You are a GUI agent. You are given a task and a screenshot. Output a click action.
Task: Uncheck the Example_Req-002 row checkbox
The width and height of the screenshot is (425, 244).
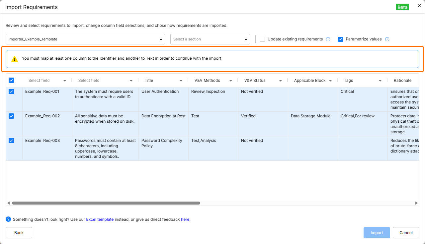(x=11, y=116)
